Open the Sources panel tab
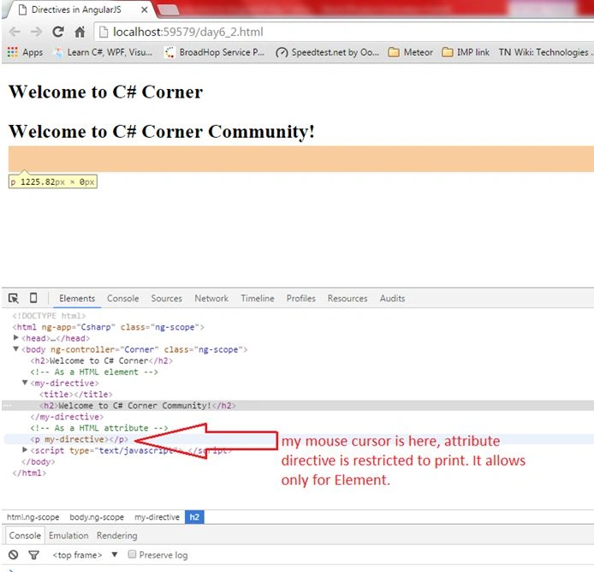Image resolution: width=594 pixels, height=572 pixels. [x=167, y=298]
